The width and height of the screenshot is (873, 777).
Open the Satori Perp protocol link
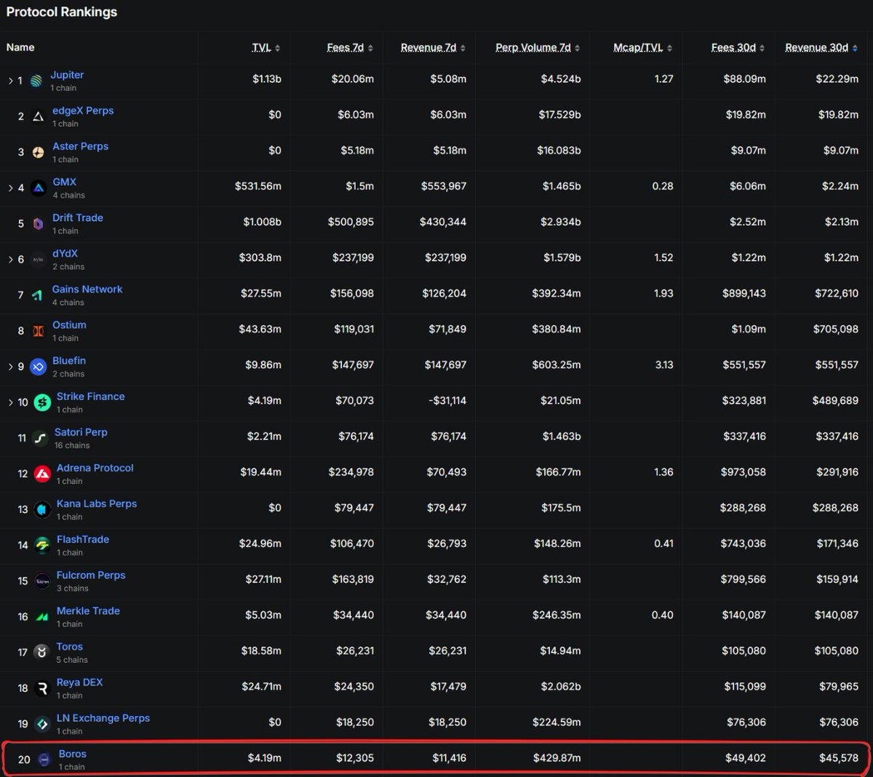click(81, 432)
